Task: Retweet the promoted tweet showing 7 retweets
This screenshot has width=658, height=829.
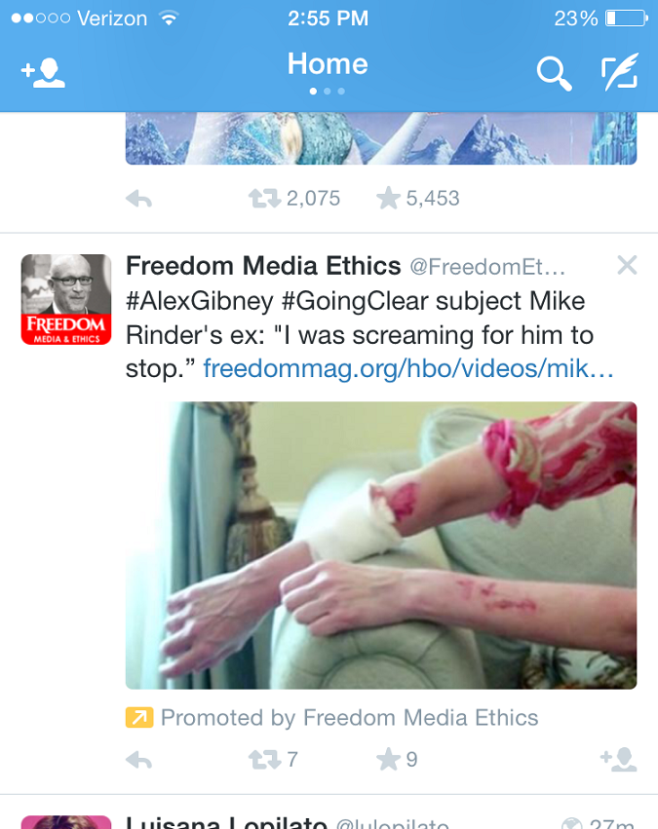Action: pyautogui.click(x=264, y=760)
